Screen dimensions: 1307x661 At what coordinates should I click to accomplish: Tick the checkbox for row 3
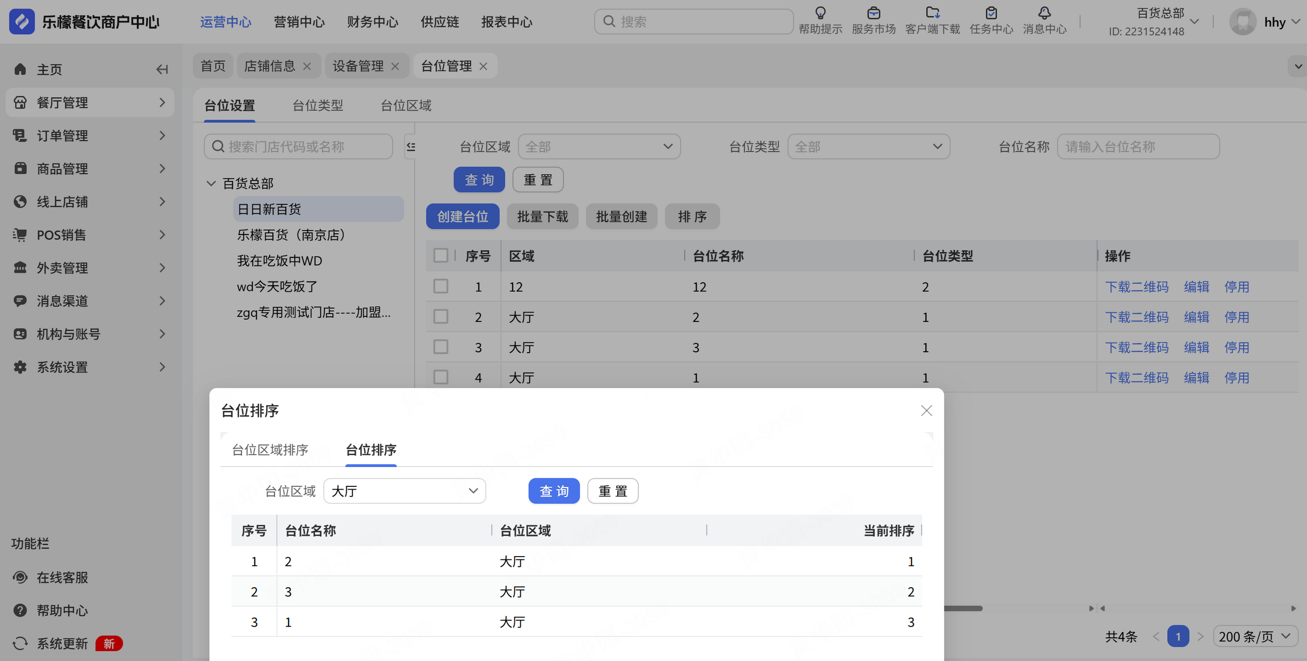(x=441, y=347)
